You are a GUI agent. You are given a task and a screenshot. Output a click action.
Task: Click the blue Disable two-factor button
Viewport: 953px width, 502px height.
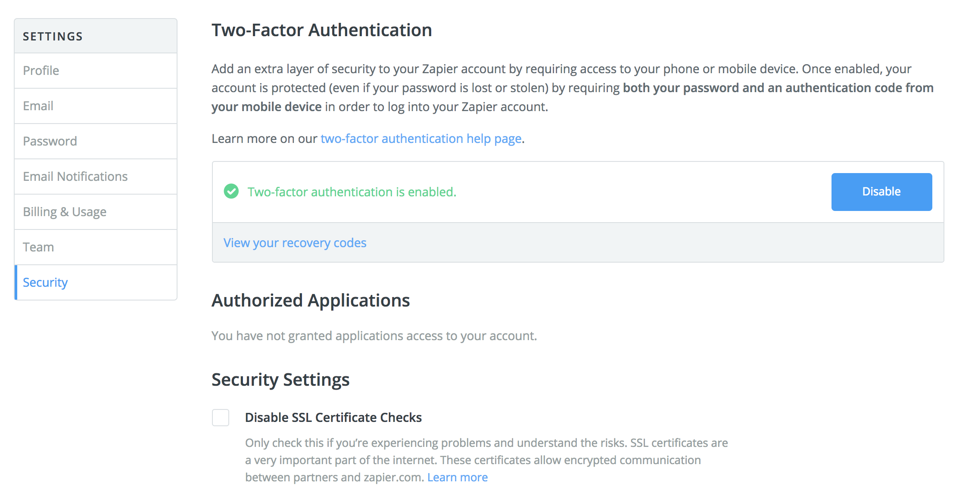click(x=881, y=192)
